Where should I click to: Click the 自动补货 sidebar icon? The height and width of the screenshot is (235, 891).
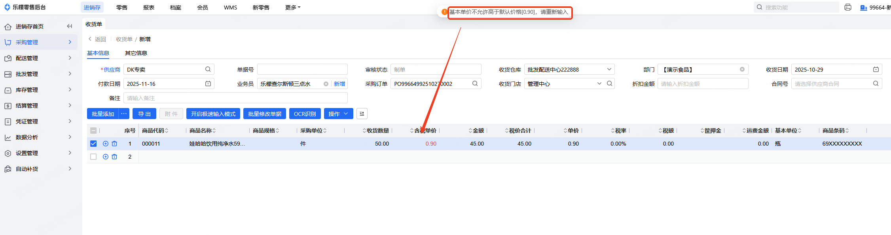8,169
